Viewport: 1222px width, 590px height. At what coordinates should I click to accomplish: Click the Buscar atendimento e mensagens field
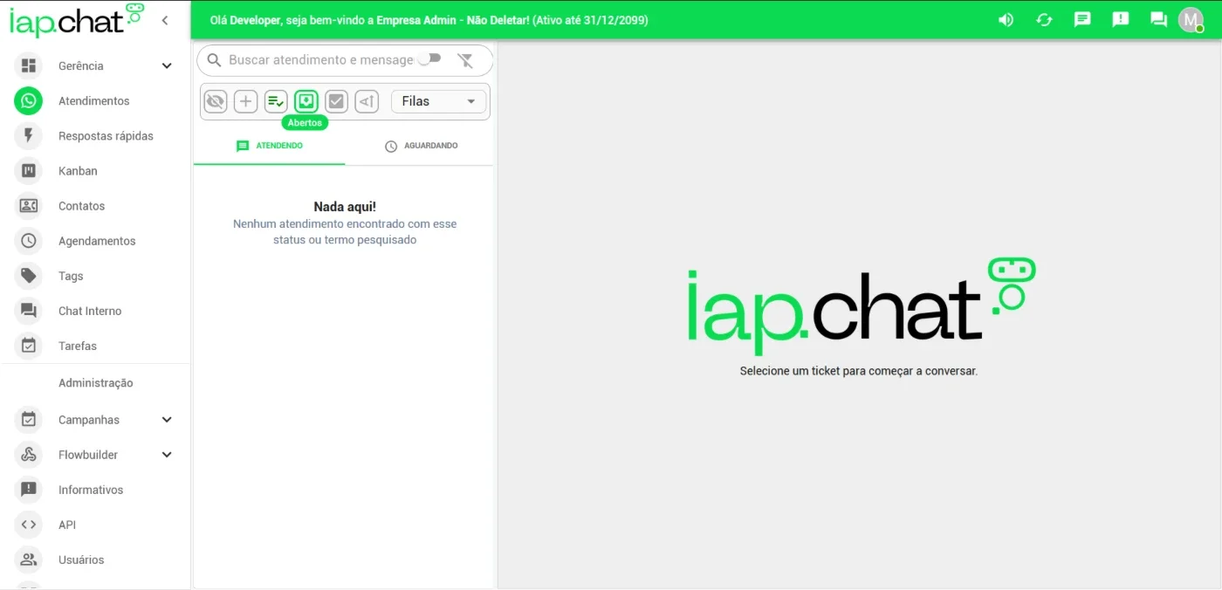pyautogui.click(x=321, y=60)
